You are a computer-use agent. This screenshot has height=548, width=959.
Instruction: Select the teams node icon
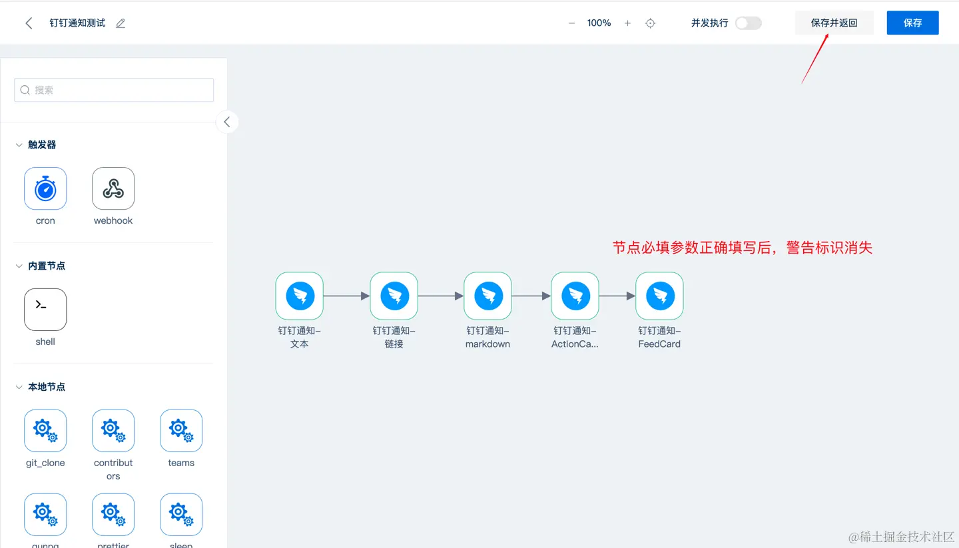point(181,431)
